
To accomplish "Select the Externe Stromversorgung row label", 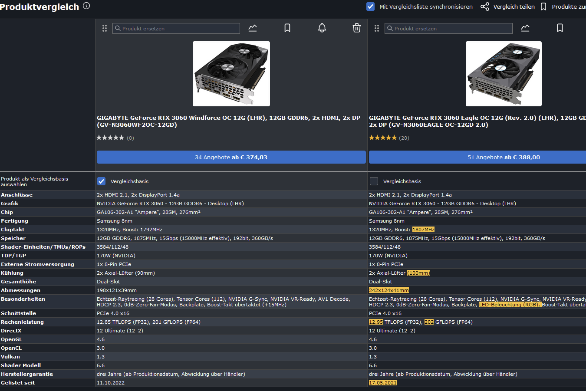I will coord(37,264).
